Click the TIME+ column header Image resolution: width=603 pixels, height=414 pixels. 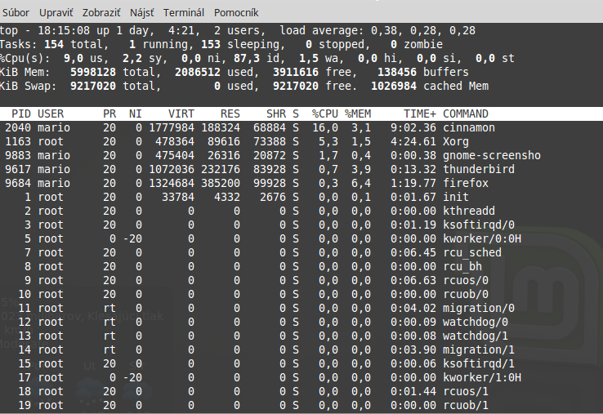[x=420, y=114]
